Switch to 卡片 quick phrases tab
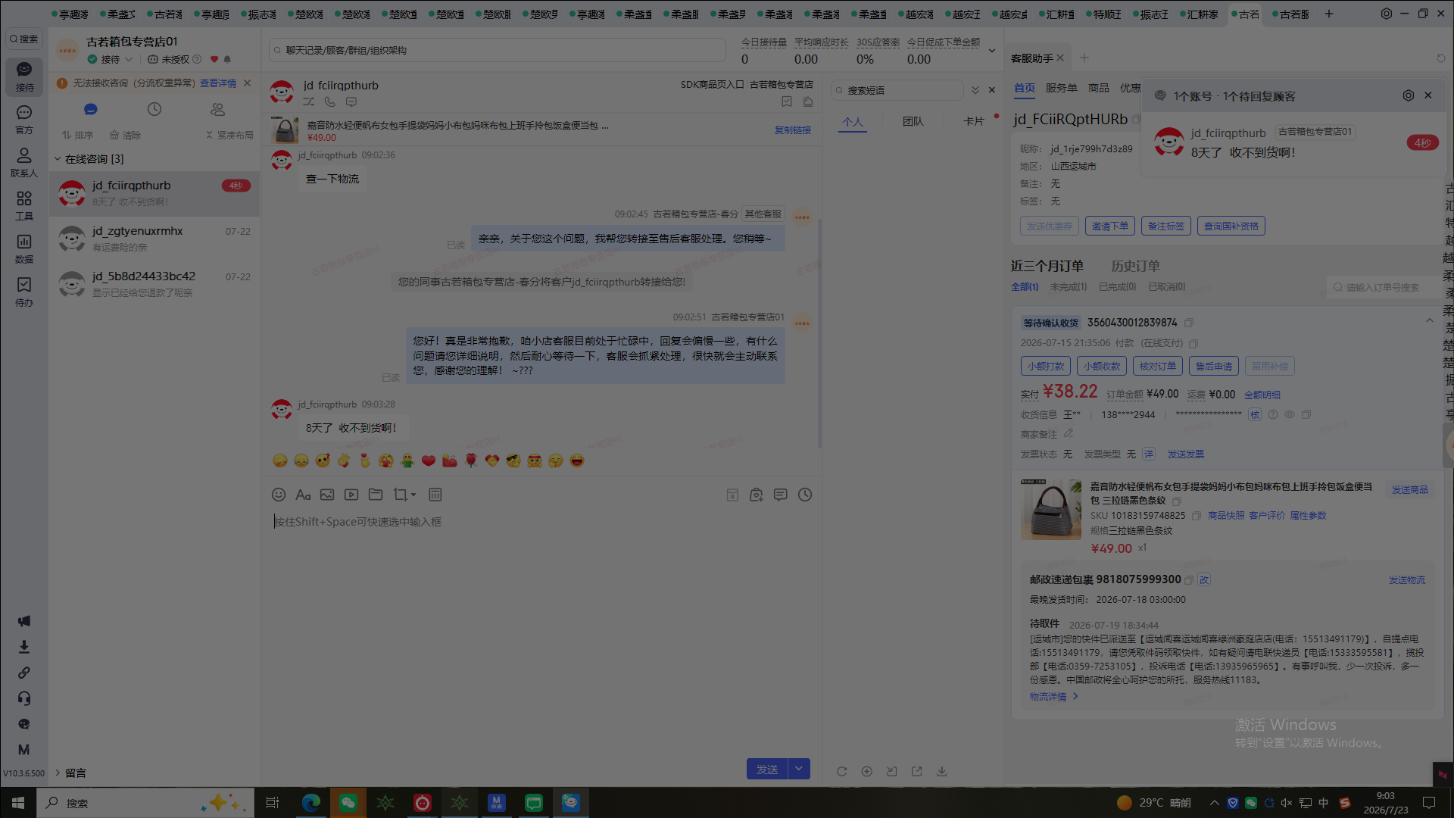1454x818 pixels. 973,121
